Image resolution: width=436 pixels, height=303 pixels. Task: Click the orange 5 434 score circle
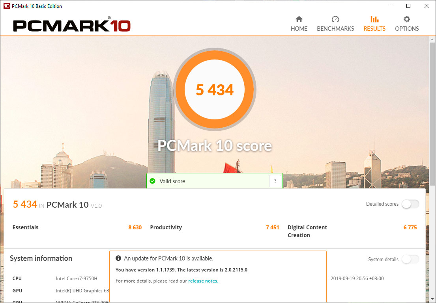click(215, 89)
